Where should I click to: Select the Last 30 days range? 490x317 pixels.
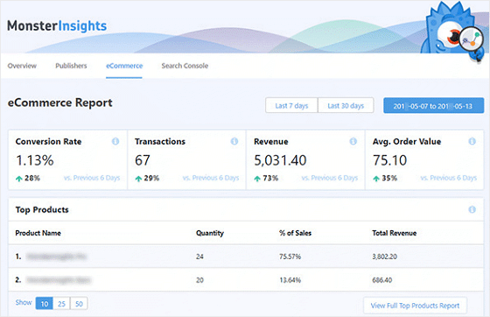coord(346,106)
